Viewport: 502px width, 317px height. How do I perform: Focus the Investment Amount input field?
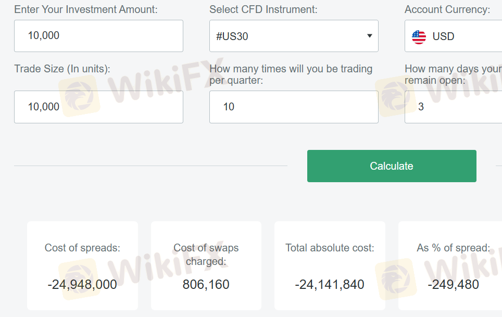coord(98,36)
